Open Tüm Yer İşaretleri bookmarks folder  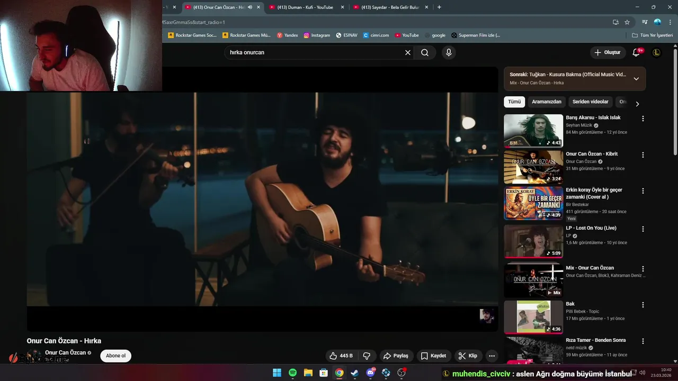pyautogui.click(x=653, y=35)
